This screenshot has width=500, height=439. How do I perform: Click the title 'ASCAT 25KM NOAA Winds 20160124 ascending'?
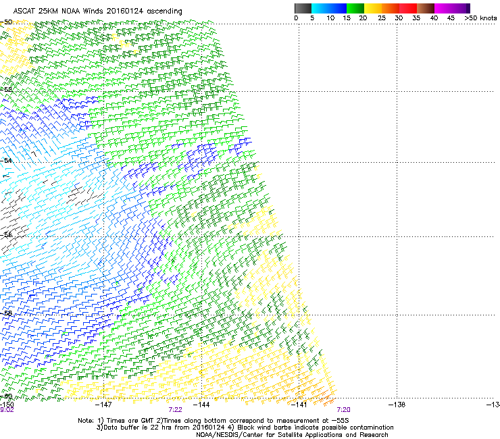(97, 11)
